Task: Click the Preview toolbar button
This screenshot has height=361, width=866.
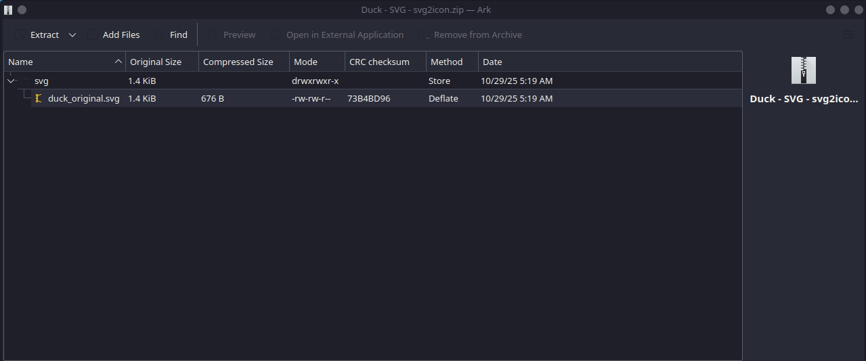Action: pyautogui.click(x=231, y=35)
